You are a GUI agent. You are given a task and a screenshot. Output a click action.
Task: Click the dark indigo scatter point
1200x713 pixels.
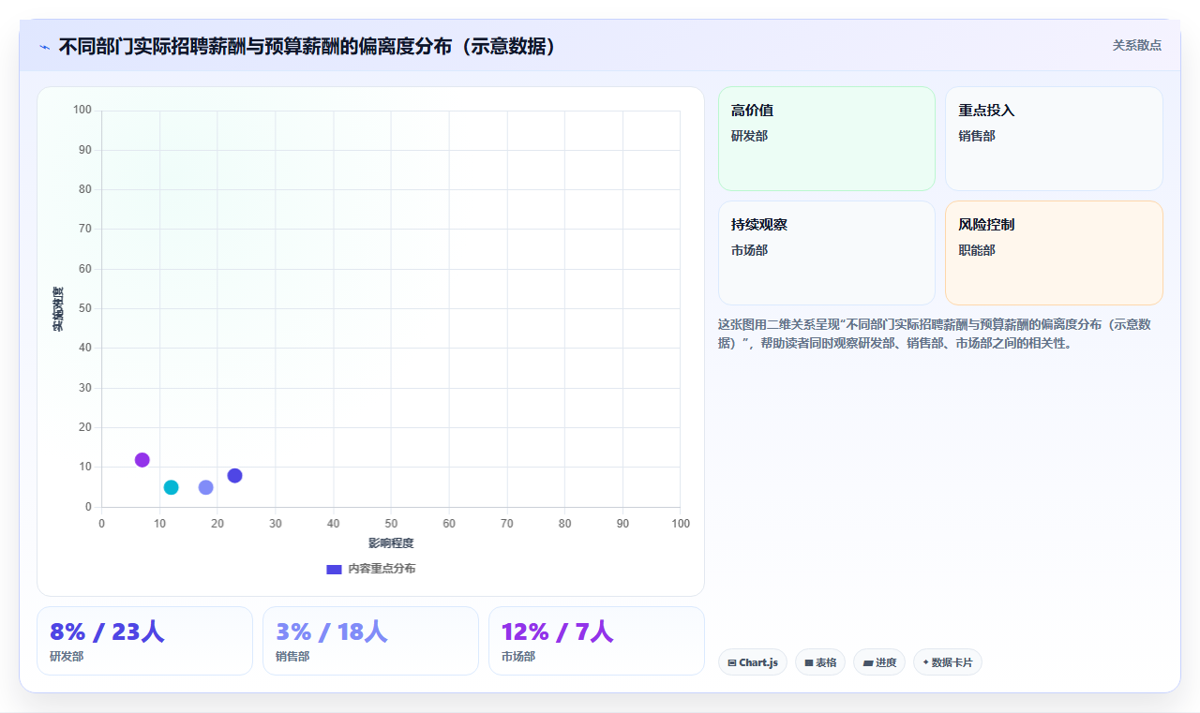[235, 476]
